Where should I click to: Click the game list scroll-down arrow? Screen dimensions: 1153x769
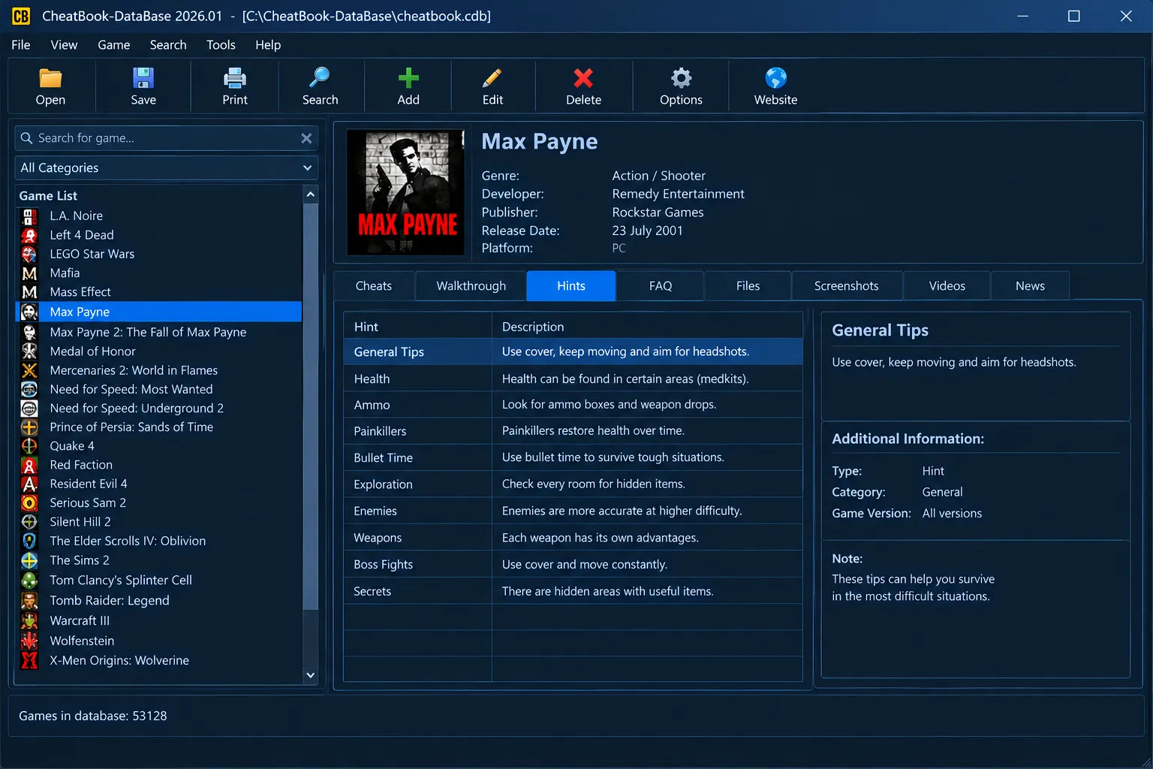point(310,675)
